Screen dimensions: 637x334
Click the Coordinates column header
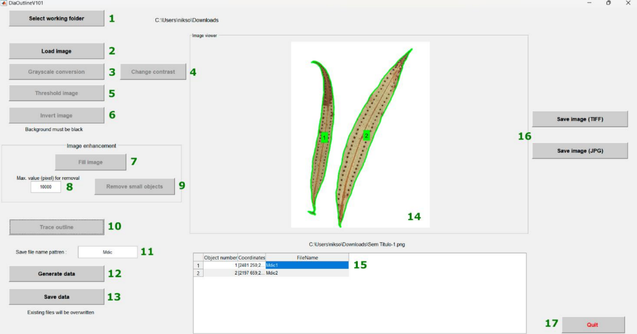coord(251,258)
